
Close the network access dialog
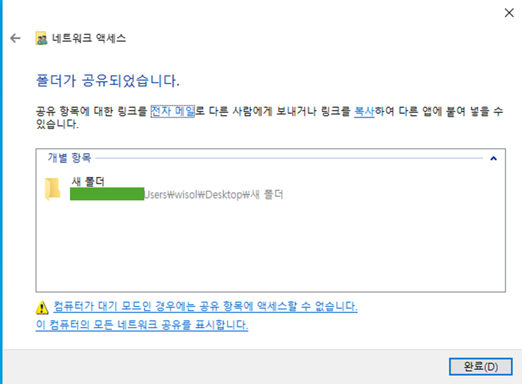coord(509,12)
